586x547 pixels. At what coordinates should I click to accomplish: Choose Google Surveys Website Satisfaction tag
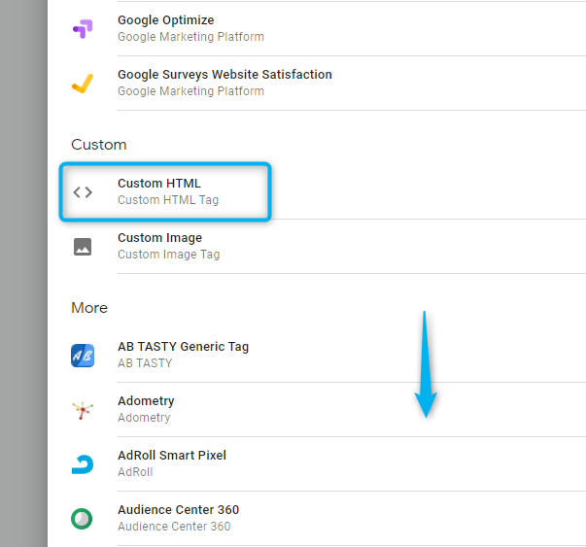[x=224, y=75]
